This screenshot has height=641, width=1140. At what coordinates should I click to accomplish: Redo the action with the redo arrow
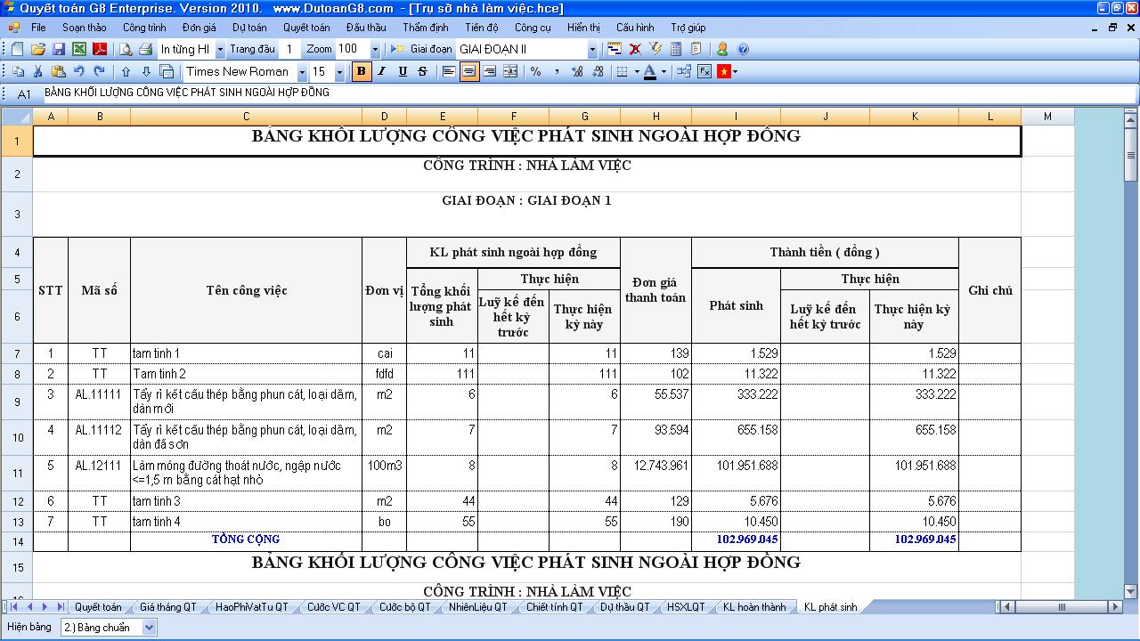(99, 71)
